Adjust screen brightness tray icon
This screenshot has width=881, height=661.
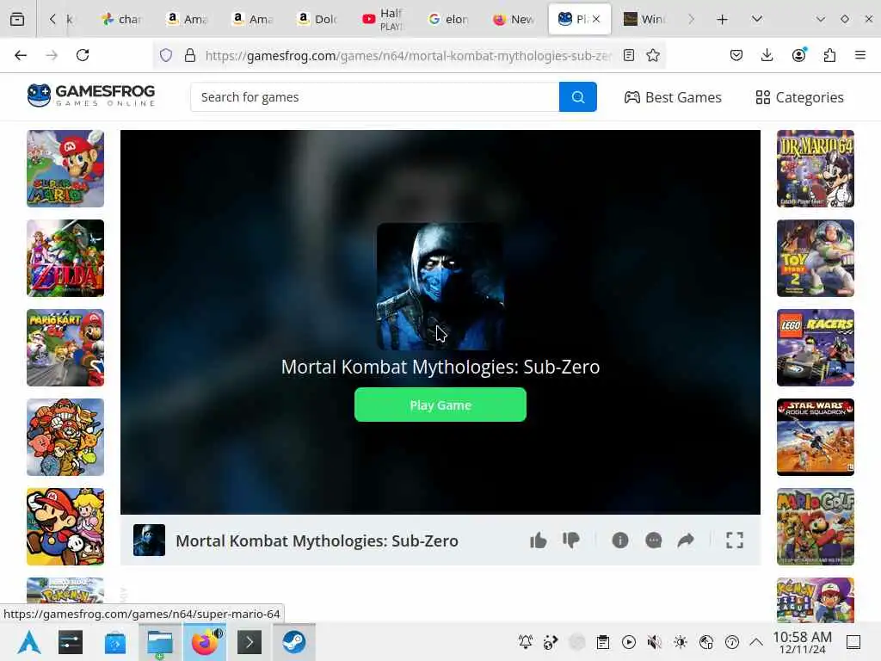681,642
